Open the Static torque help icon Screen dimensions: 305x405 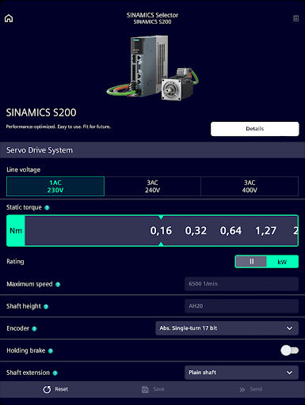point(47,208)
